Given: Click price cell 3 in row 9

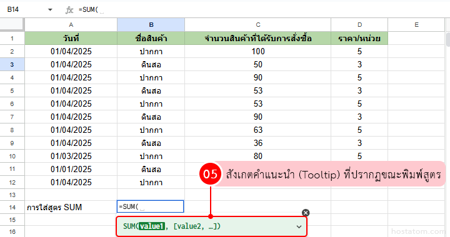Looking at the screenshot, I should (359, 143).
